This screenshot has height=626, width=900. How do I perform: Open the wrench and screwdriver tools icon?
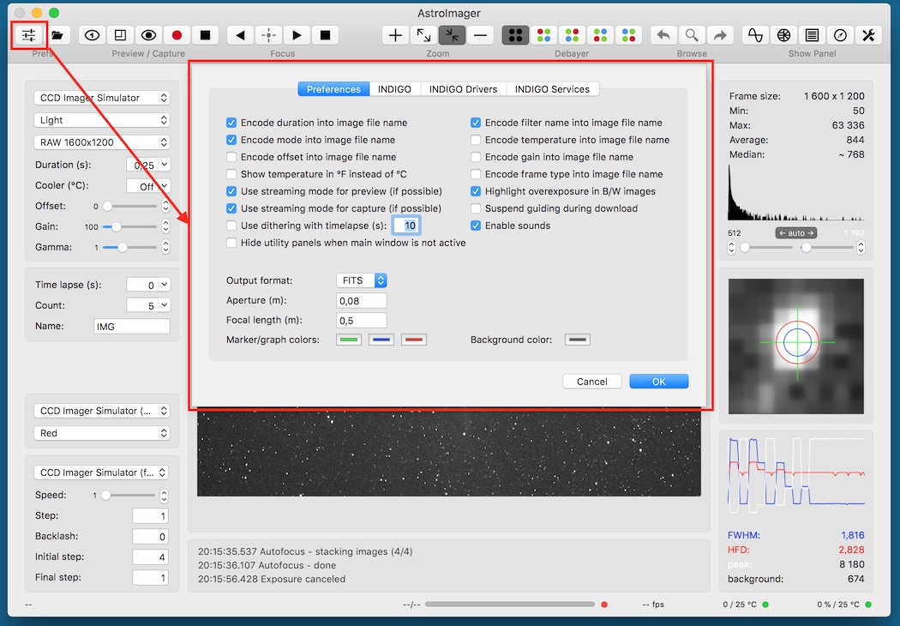868,36
